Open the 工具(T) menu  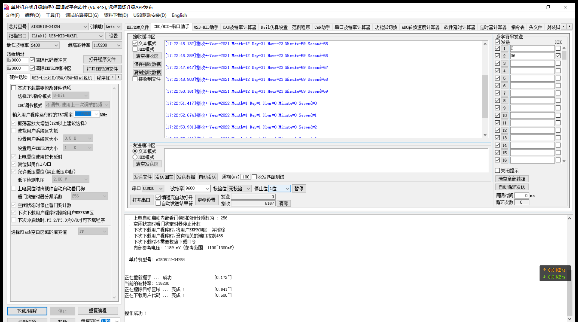(x=53, y=15)
